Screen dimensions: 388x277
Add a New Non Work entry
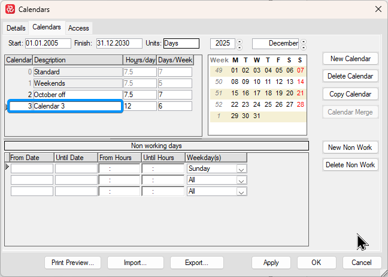(350, 147)
